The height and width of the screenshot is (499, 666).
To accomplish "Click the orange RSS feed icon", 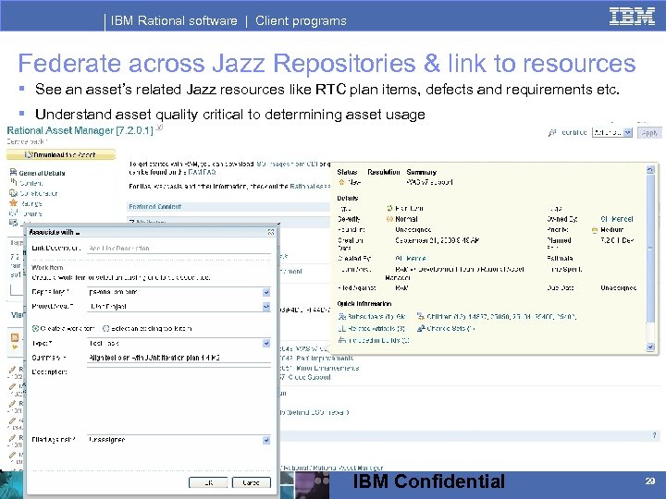I will point(15,338).
